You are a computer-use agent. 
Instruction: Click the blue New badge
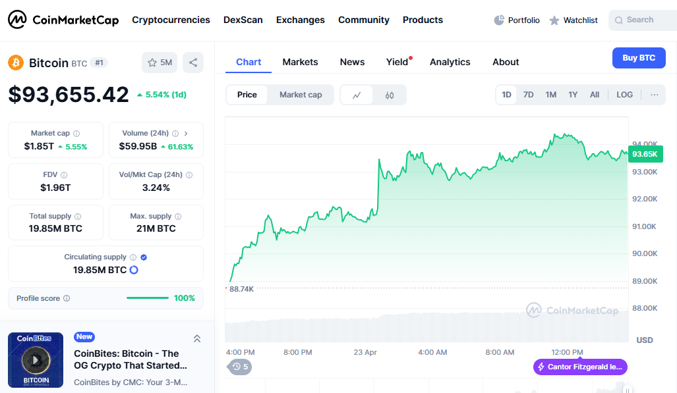(84, 336)
